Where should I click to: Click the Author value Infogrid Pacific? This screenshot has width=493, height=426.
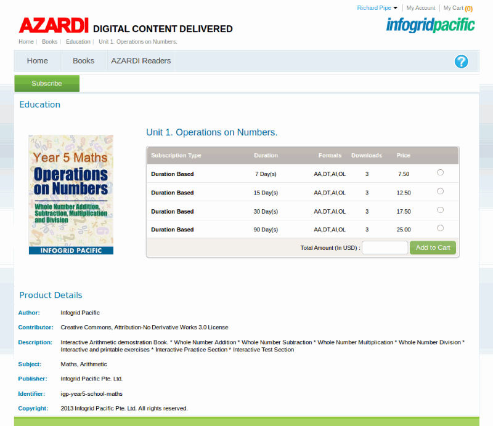click(80, 313)
